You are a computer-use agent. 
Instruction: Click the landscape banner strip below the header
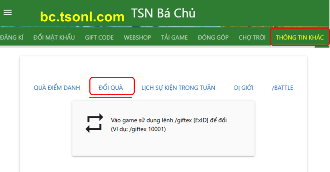pos(165,27)
